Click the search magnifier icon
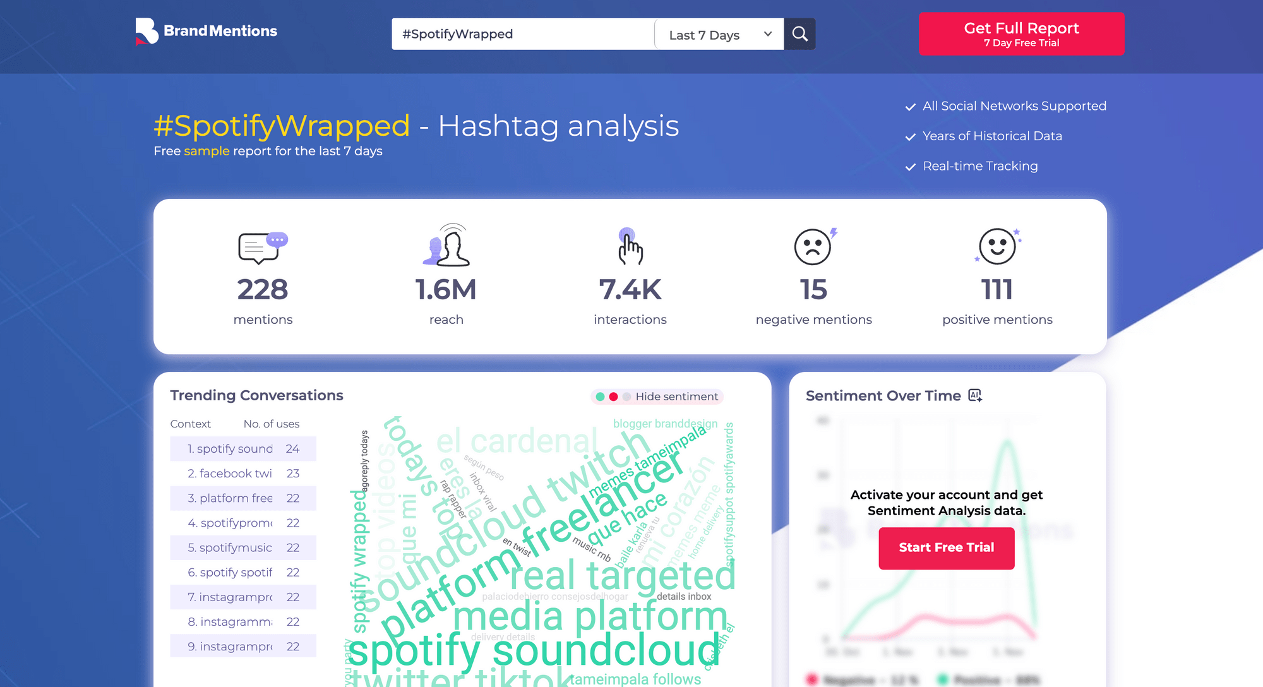The image size is (1263, 687). pos(800,33)
